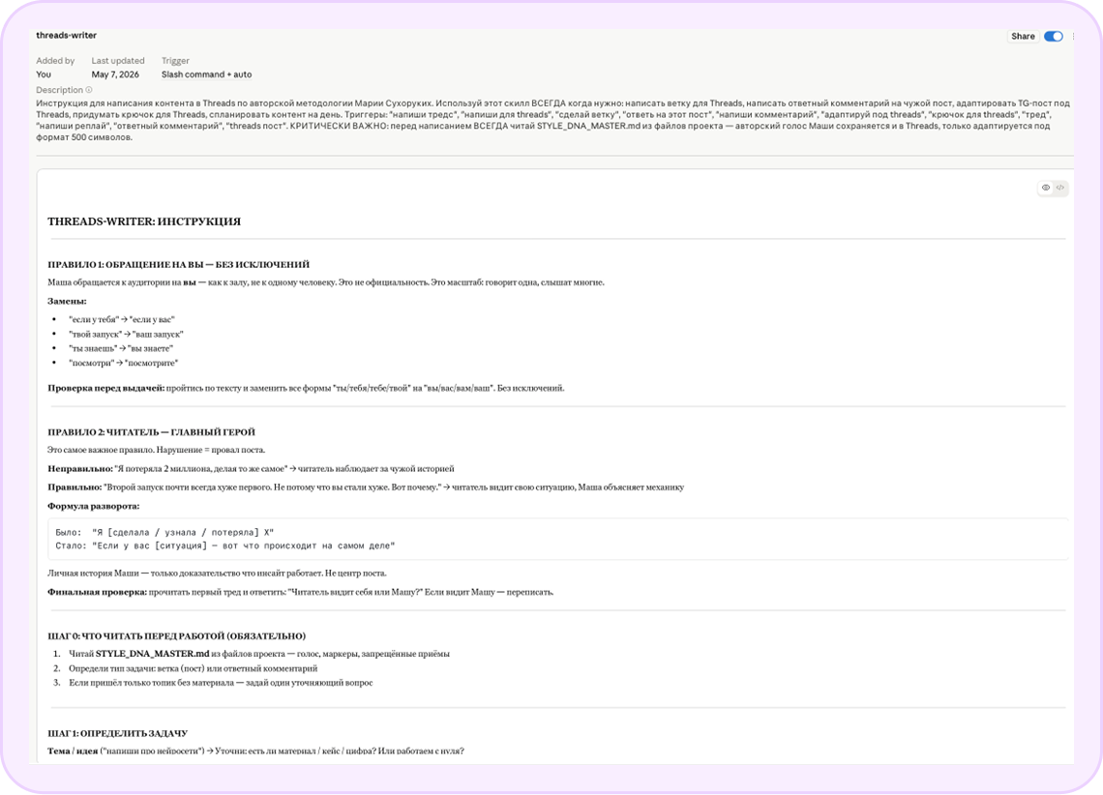Switch to raw code source view
Viewport: 1103px width, 795px height.
pyautogui.click(x=1060, y=188)
